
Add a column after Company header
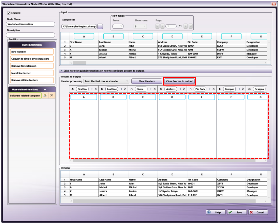tap(239, 89)
